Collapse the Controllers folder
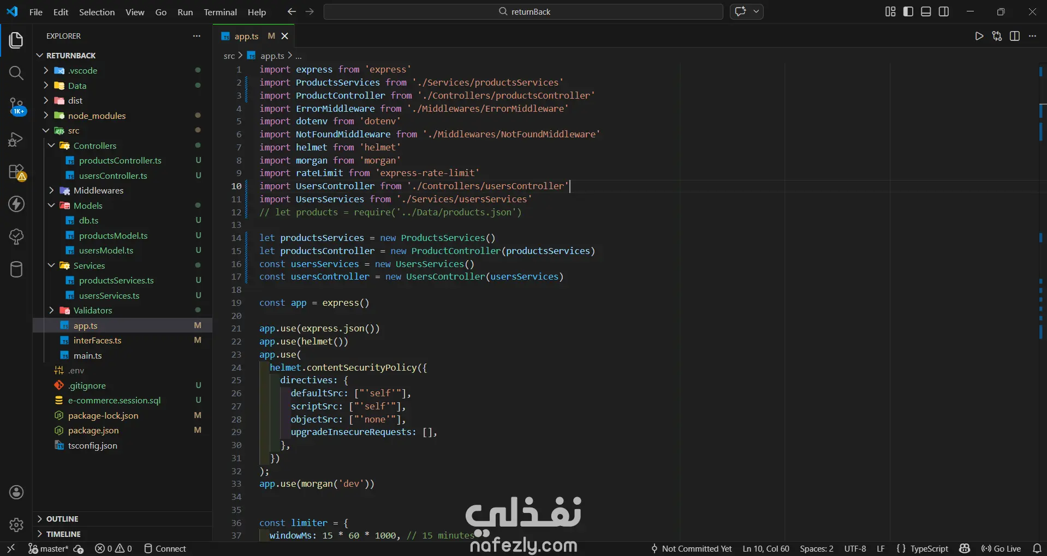This screenshot has height=556, width=1047. coord(51,146)
